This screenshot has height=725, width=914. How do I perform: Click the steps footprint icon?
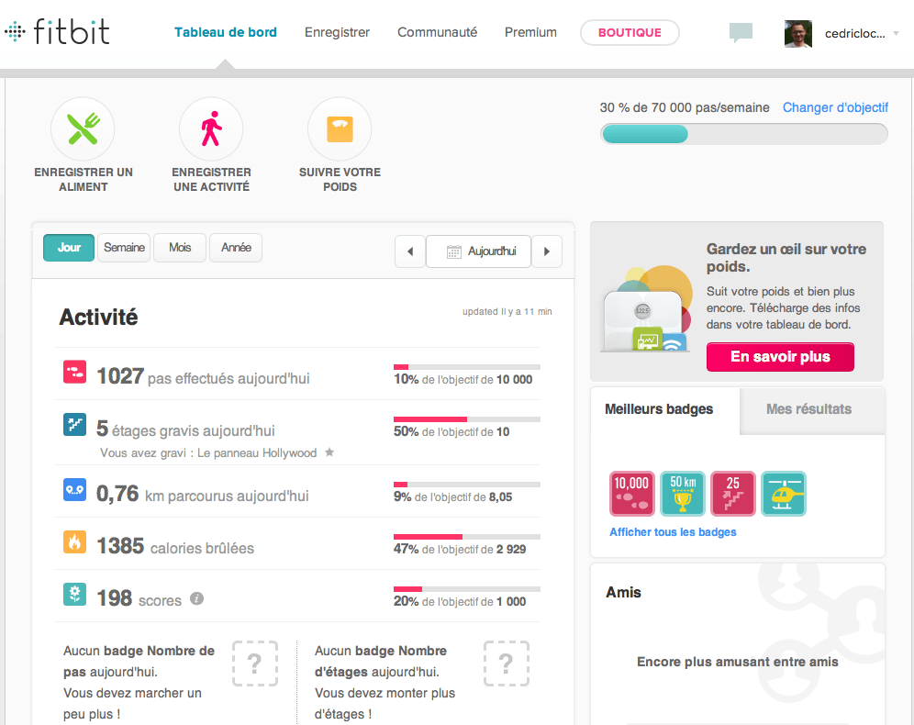click(74, 373)
